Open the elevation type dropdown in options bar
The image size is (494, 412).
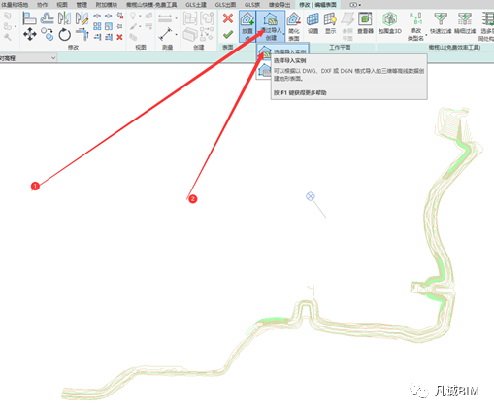(x=28, y=58)
